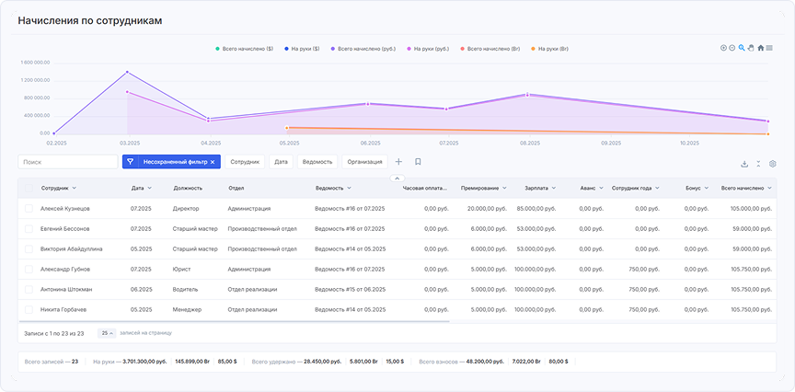Click the chart zoom out icon
This screenshot has height=392, width=795.
(732, 48)
